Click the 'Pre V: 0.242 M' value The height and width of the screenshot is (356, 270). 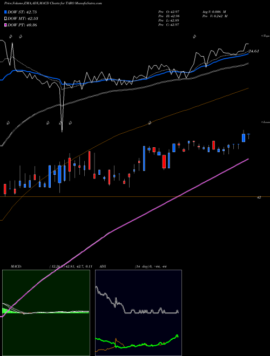click(x=215, y=16)
